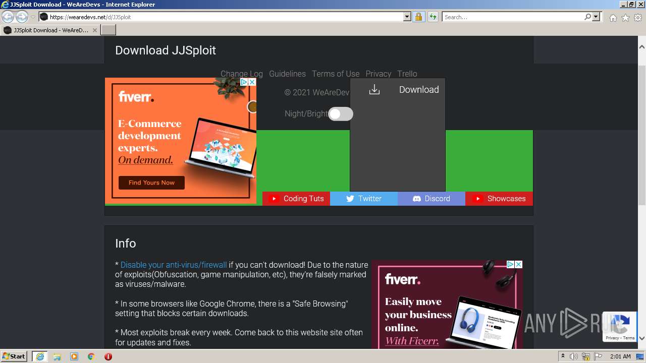Open the Terms of Use link
This screenshot has width=646, height=363.
[x=336, y=74]
